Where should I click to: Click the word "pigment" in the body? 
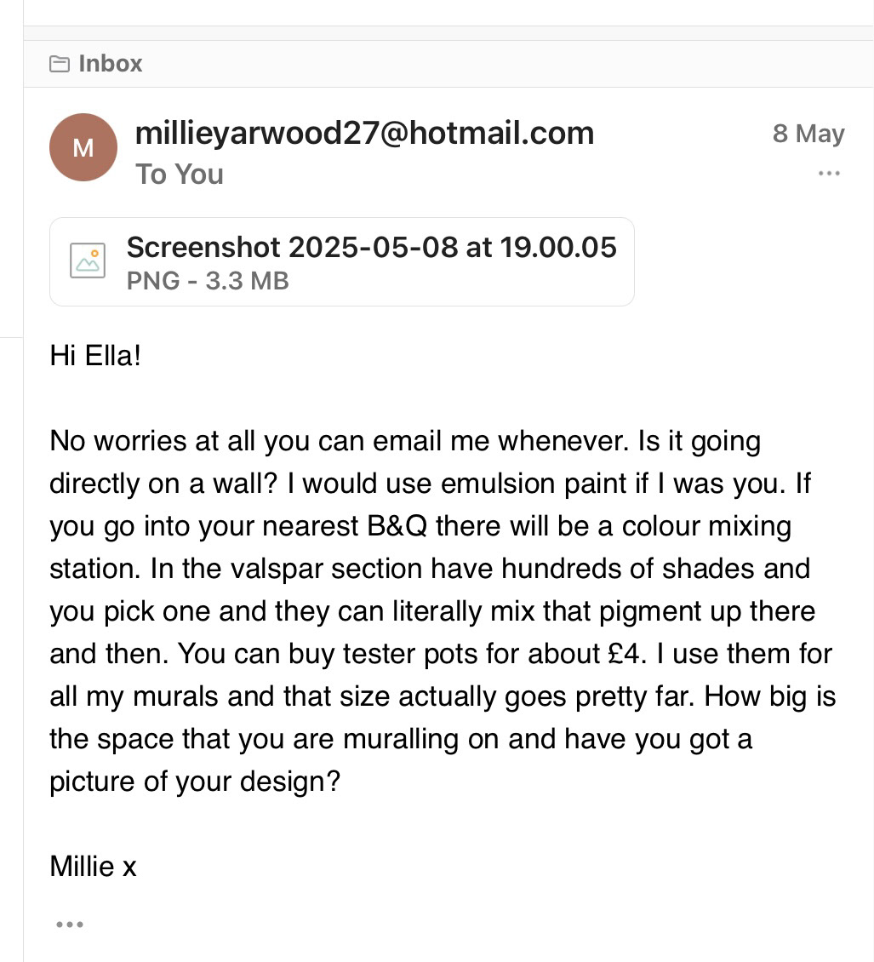[620, 611]
